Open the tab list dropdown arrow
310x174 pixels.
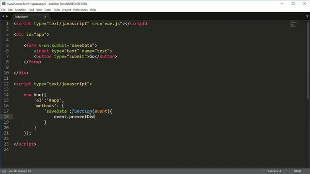pos(307,16)
